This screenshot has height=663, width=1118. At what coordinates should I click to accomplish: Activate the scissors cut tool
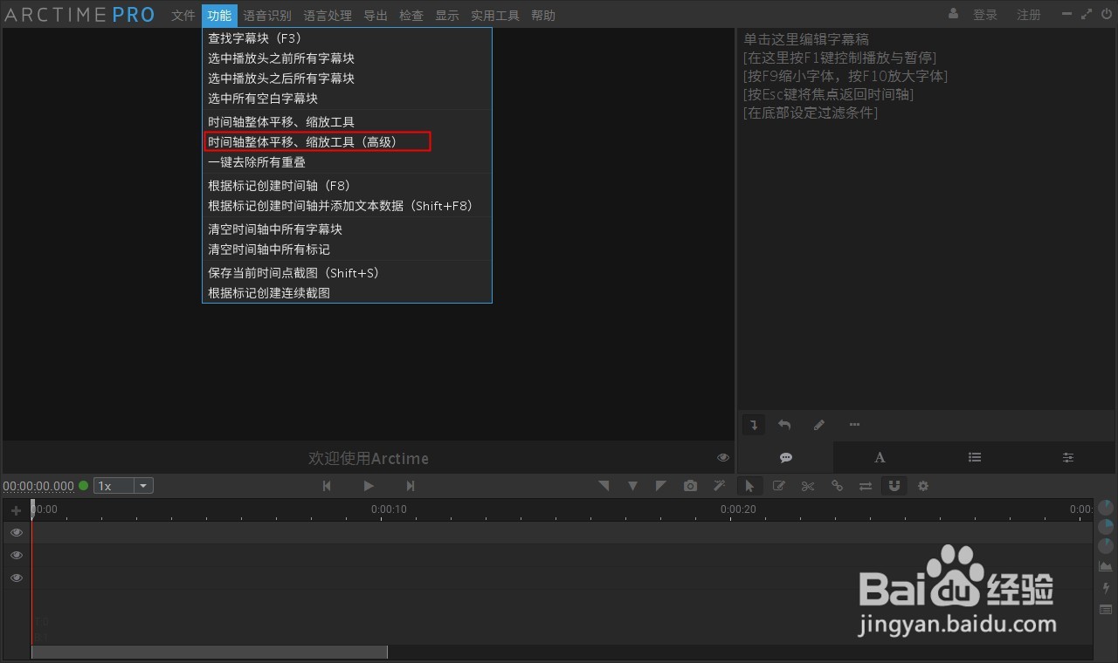[x=807, y=486]
